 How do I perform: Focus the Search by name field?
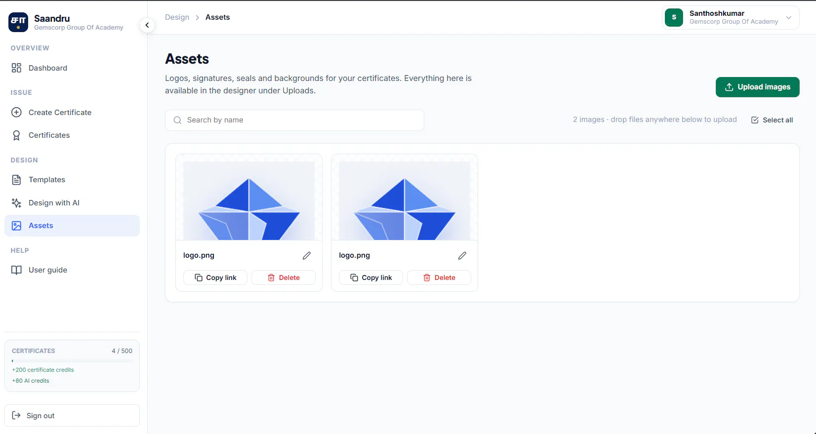coord(294,120)
